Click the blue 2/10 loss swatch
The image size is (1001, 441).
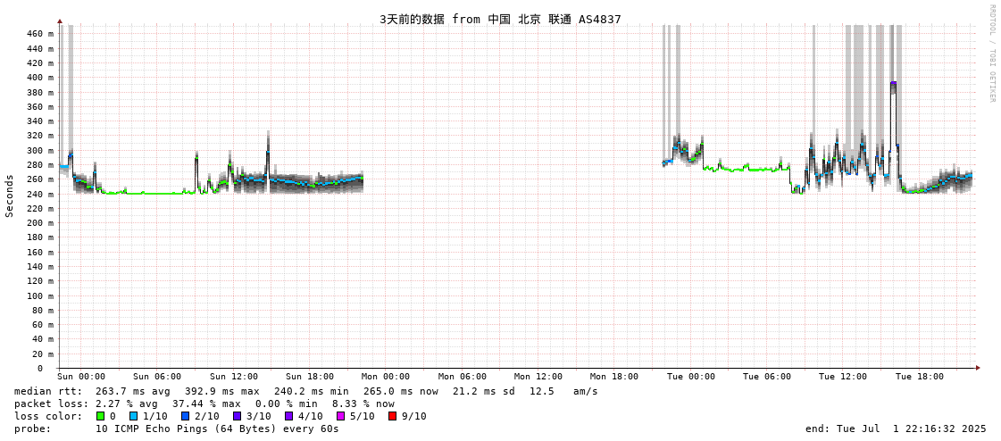(185, 416)
